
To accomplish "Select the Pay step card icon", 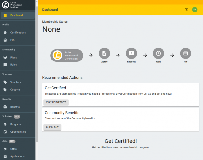I will (x=186, y=53).
